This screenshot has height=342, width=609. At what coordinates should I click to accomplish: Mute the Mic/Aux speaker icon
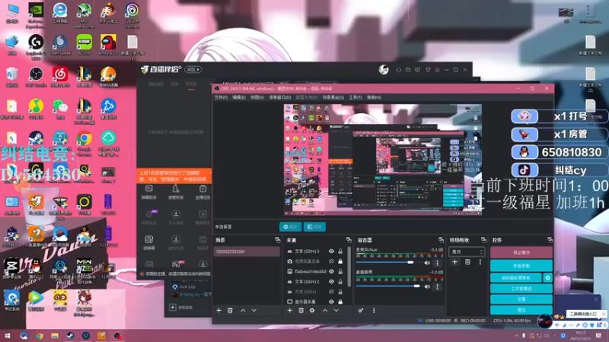click(x=427, y=263)
